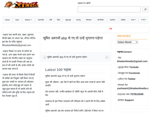This screenshot has width=151, height=113.
Task: Click the search magnifier button
Action: 145,9
